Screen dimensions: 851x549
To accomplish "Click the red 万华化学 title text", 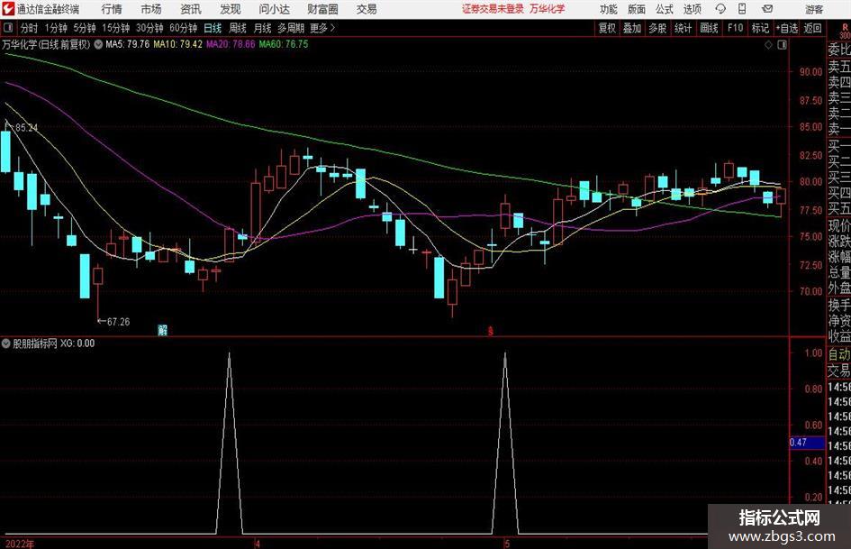I will (548, 9).
